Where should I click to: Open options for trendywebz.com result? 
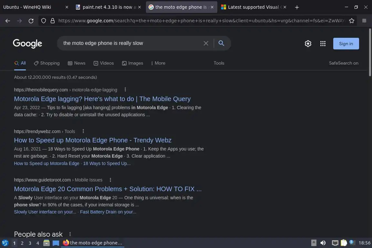pos(83,131)
